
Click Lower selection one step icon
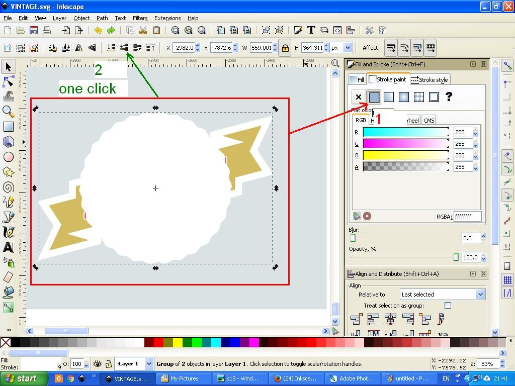(x=124, y=48)
